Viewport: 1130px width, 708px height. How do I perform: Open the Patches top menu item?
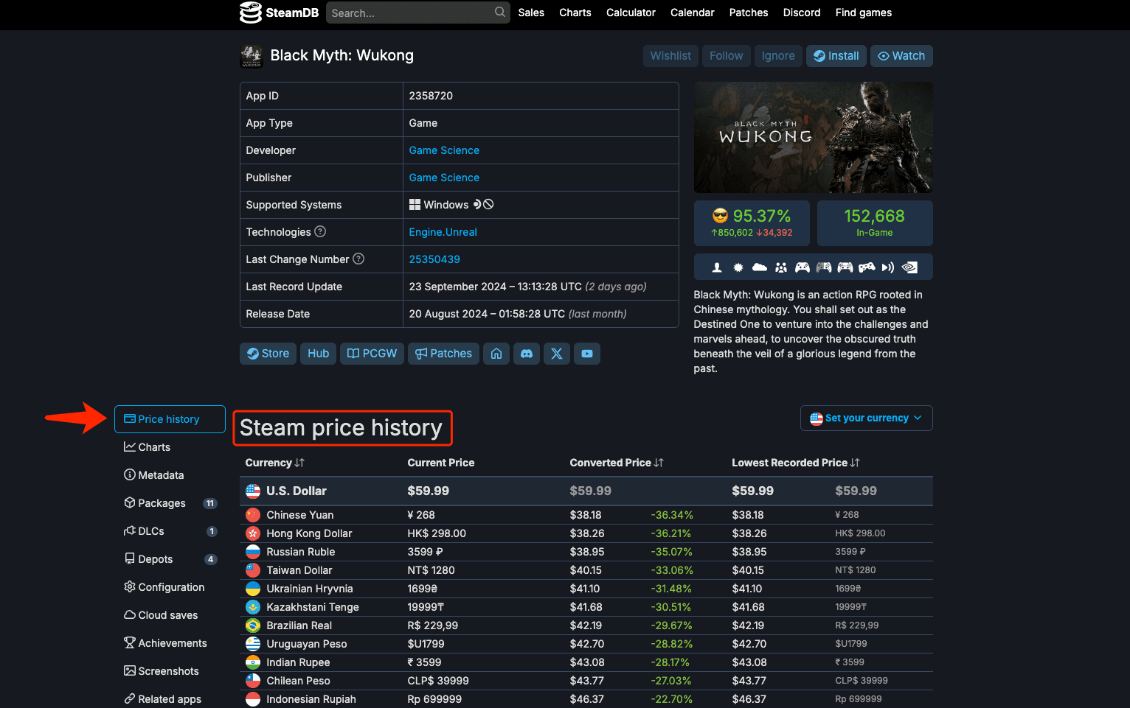coord(749,13)
